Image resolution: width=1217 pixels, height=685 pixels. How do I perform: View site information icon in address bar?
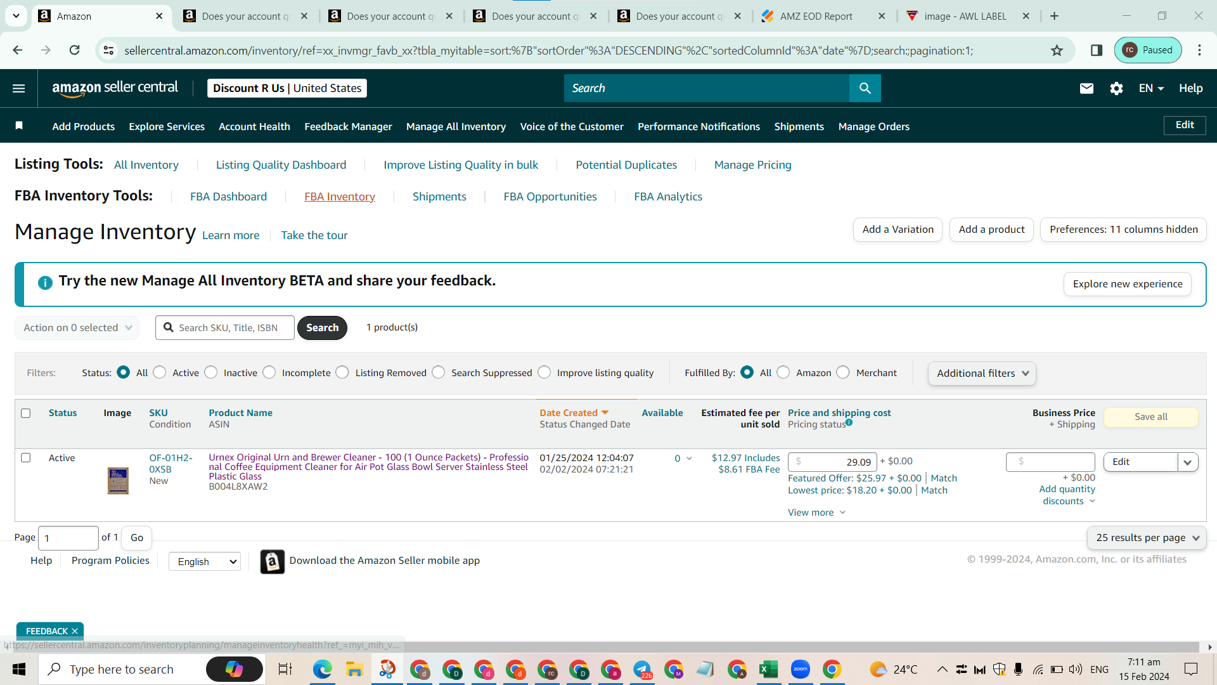tap(109, 50)
